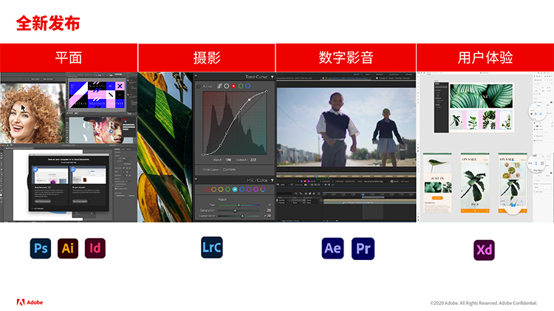Click the curly-haired woman photo
Screen dimensions: 554x311
click(x=33, y=113)
